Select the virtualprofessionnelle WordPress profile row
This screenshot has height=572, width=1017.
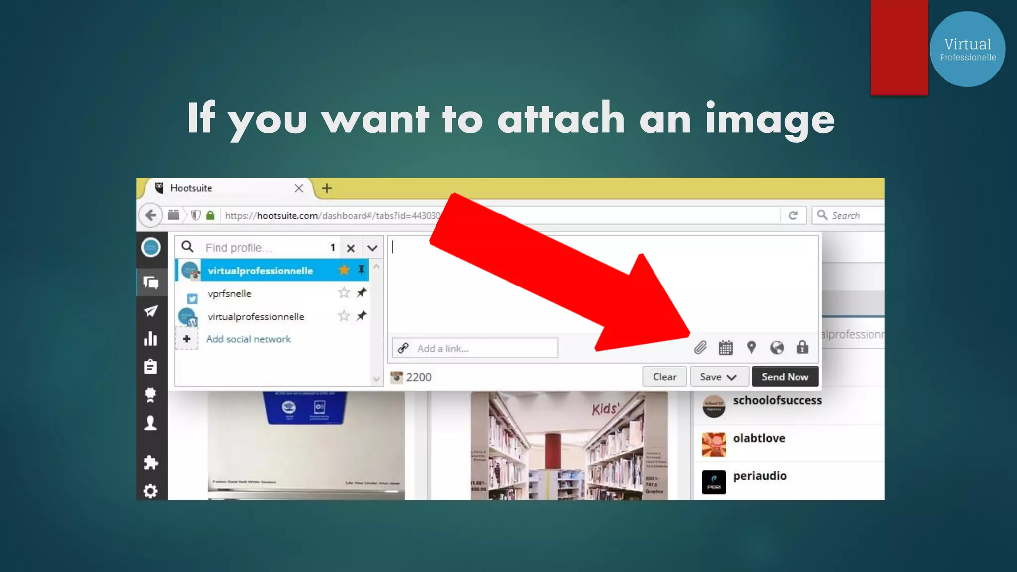pyautogui.click(x=272, y=316)
